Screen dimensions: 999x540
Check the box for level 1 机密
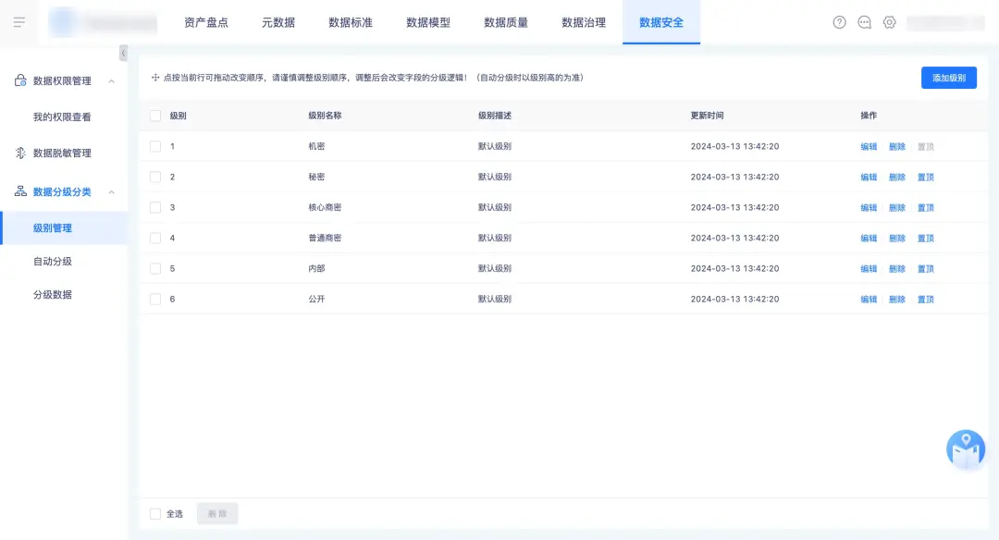point(155,146)
